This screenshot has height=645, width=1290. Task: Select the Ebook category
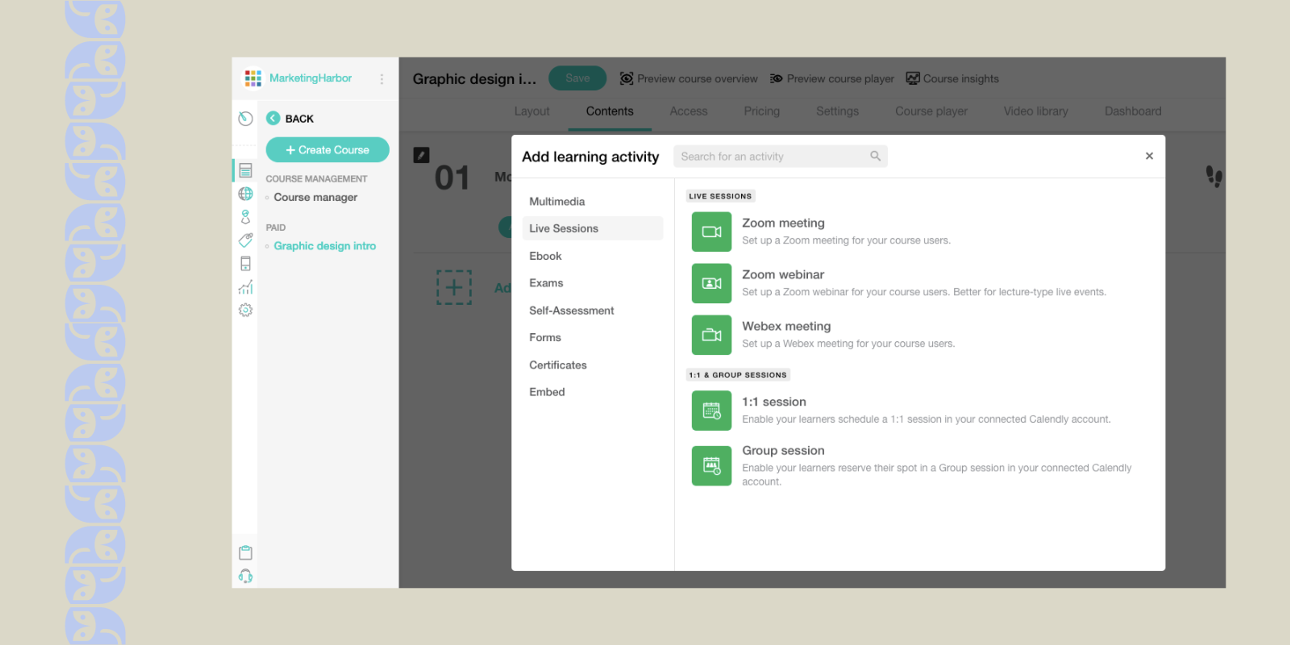pos(592,256)
